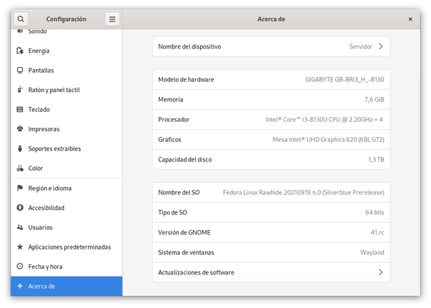Open Fecha y hora settings
Screen dimensions: 431x308
(x=67, y=266)
